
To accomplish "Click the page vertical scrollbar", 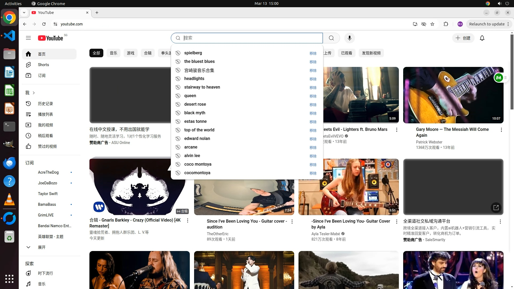I will (512, 72).
